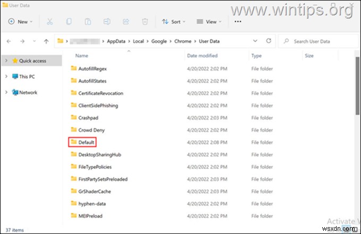Click the Default folder's yellow icon
This screenshot has height=234, width=361.
[74, 142]
